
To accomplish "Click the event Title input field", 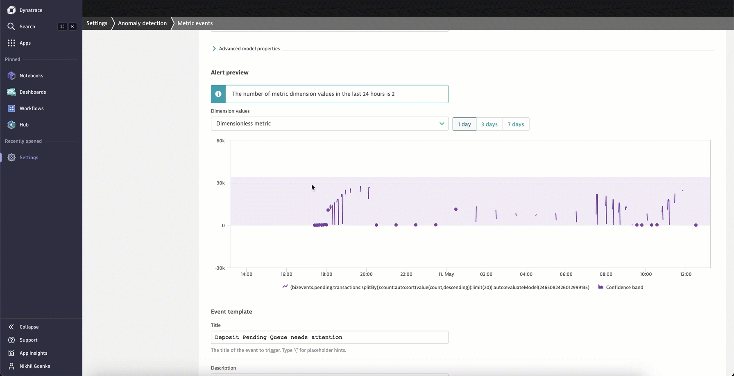I will 329,337.
